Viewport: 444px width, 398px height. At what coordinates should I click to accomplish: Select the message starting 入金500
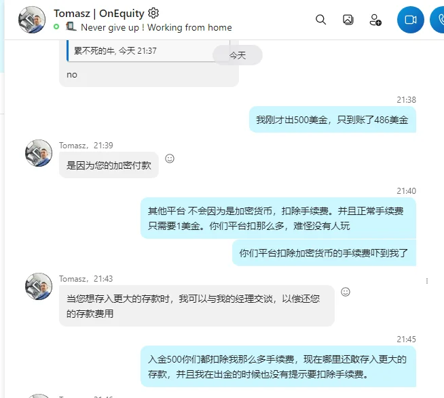click(x=278, y=367)
